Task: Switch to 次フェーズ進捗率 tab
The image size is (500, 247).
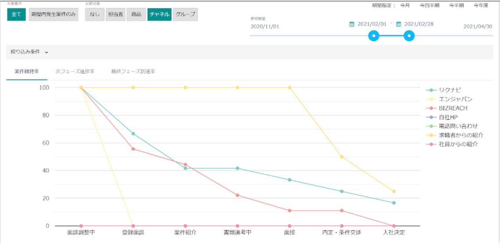Action: (75, 71)
